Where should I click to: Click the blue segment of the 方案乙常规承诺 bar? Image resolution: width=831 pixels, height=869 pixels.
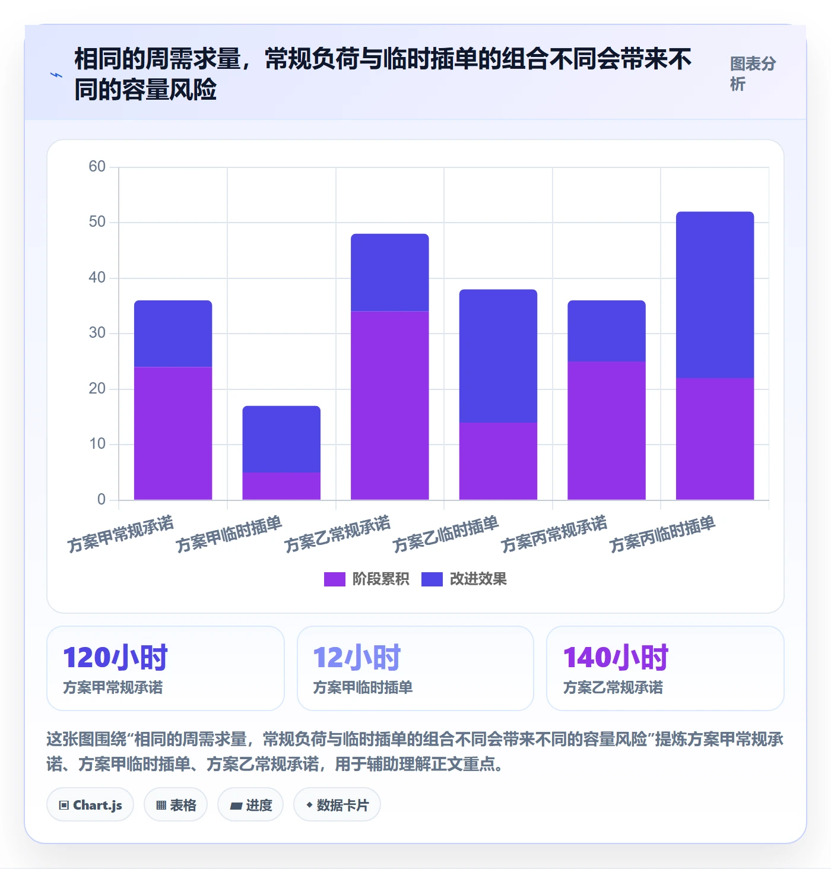coord(390,272)
